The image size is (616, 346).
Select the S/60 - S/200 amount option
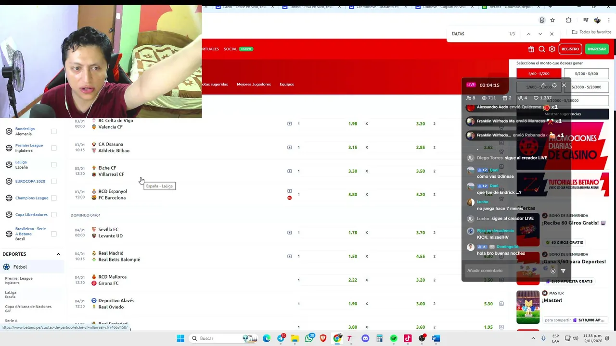(539, 74)
